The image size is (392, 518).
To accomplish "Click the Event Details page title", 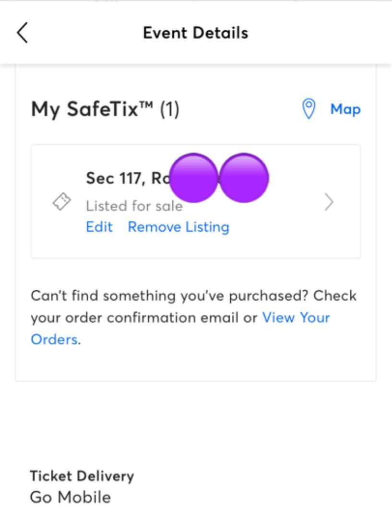I will coord(196,33).
